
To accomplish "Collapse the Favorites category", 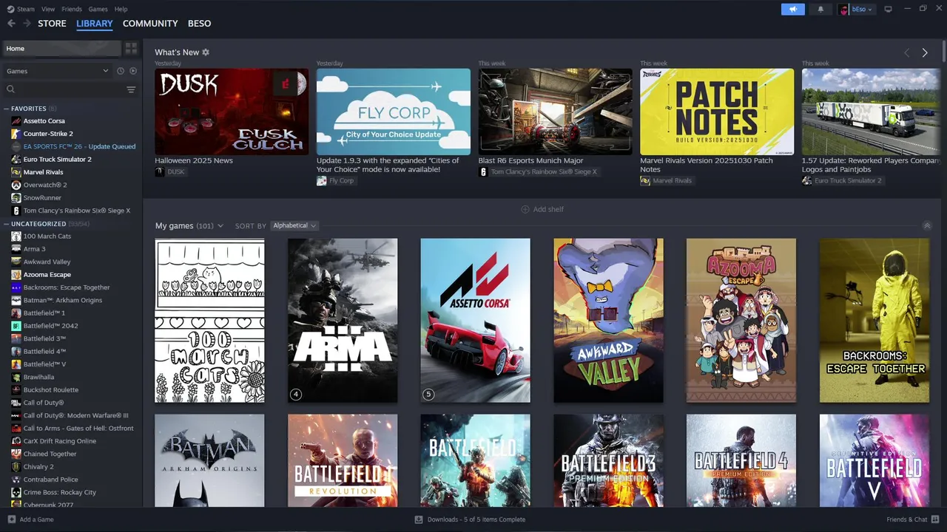I will (7, 109).
